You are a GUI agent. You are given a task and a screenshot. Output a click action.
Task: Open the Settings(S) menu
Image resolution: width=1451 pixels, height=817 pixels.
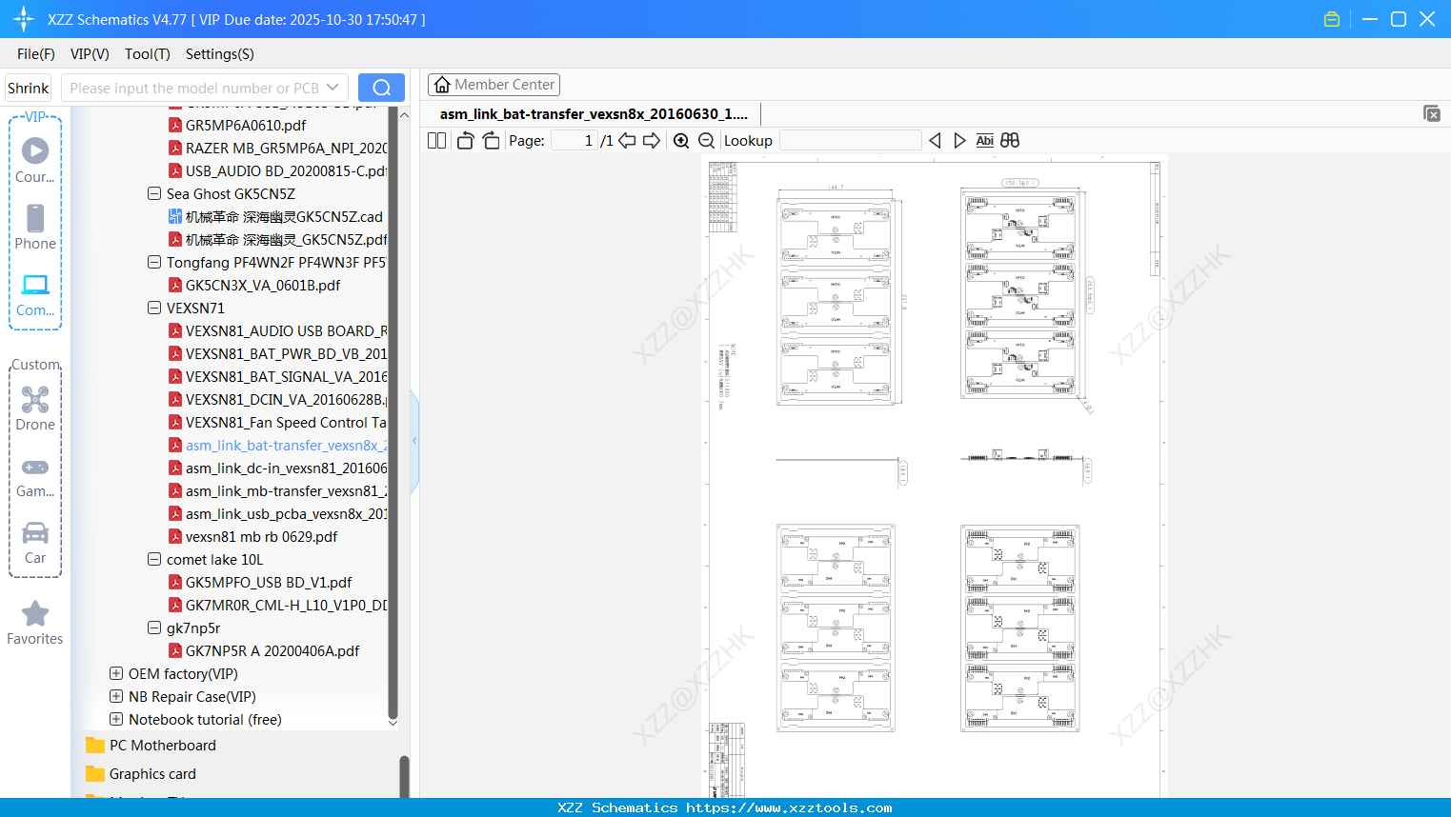click(220, 54)
